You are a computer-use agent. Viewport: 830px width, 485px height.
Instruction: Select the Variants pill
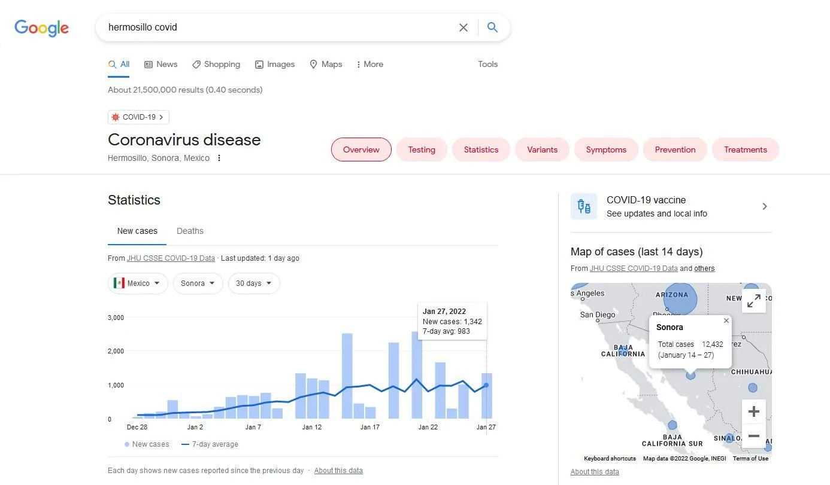coord(542,150)
